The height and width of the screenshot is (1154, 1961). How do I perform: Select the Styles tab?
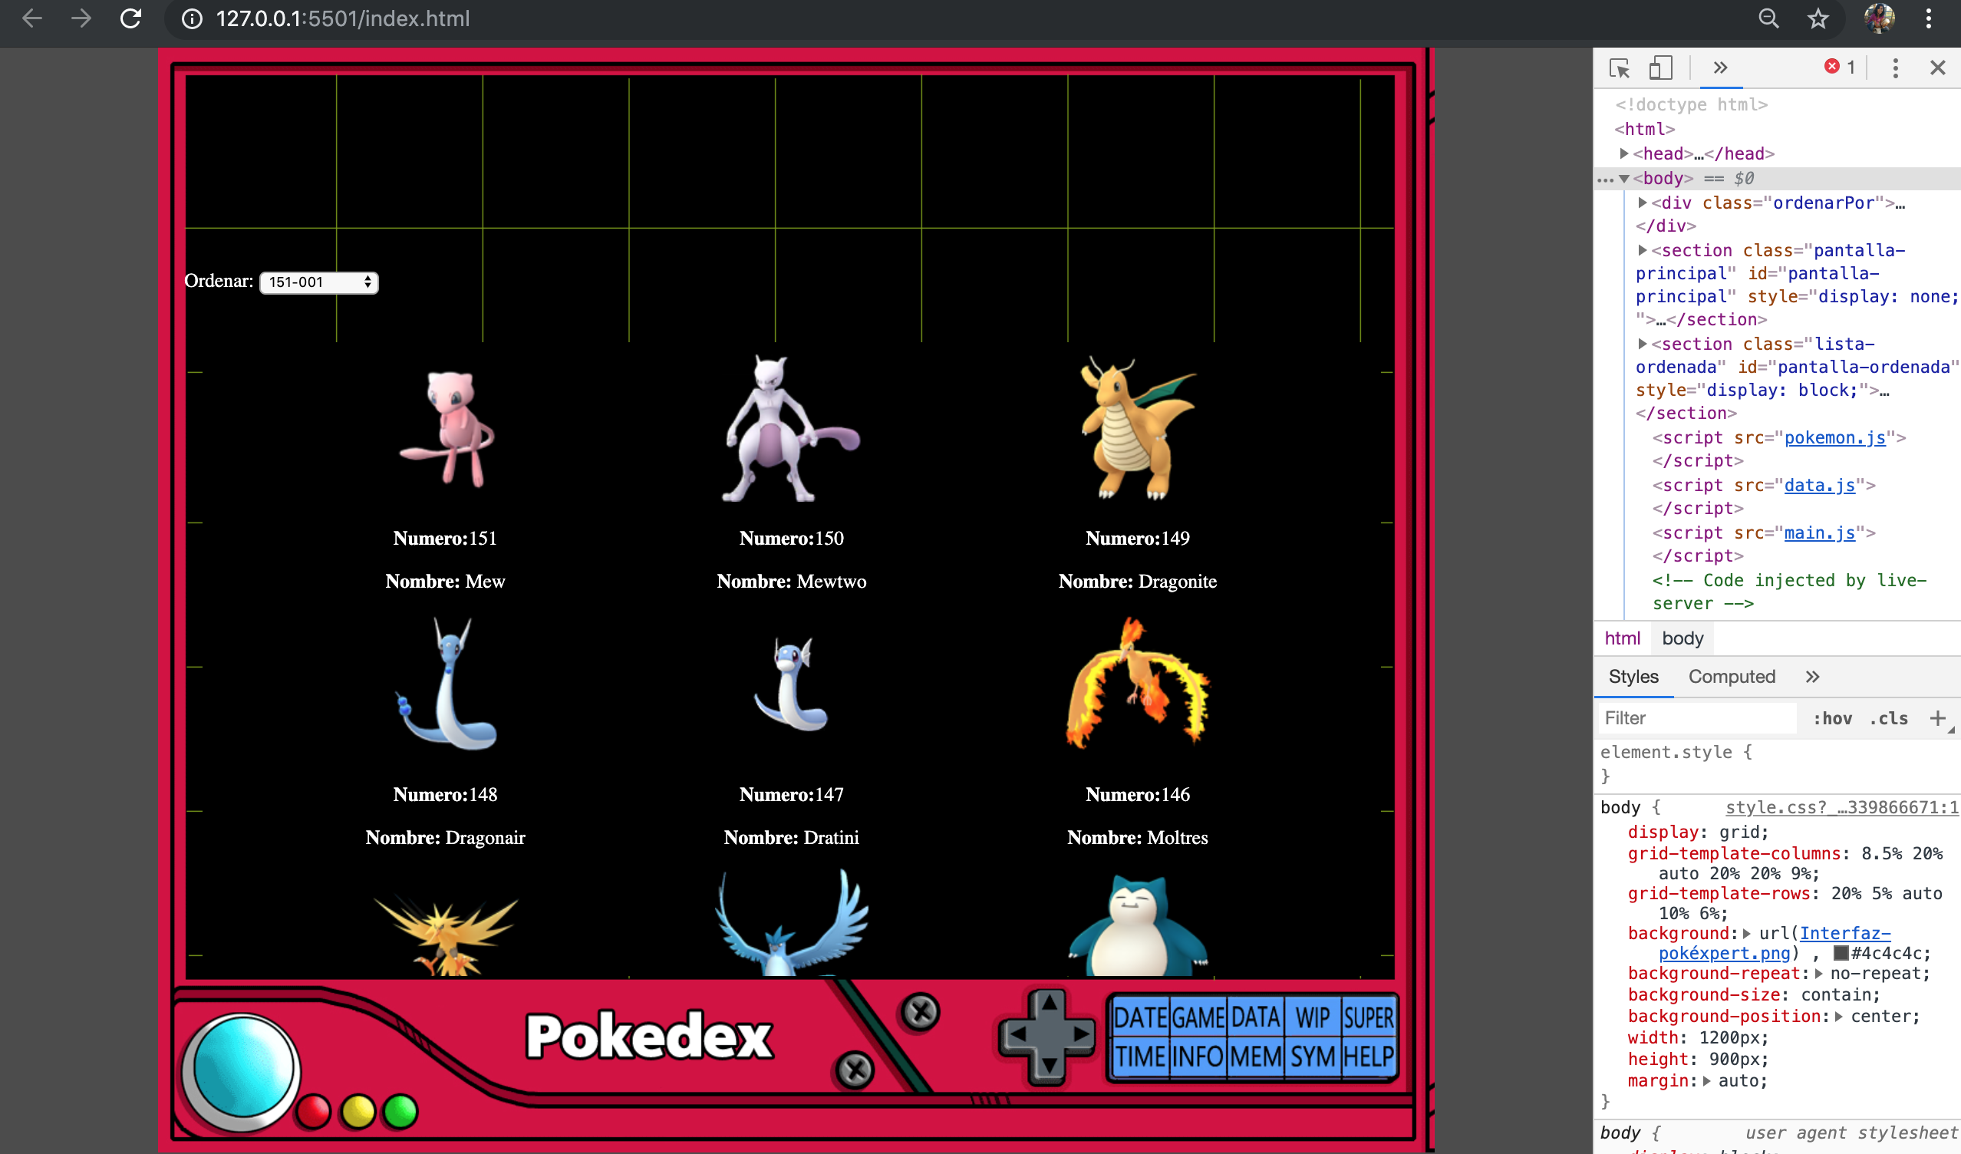tap(1633, 676)
